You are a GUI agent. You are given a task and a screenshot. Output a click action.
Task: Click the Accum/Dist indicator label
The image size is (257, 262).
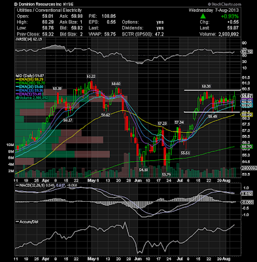click(27, 221)
